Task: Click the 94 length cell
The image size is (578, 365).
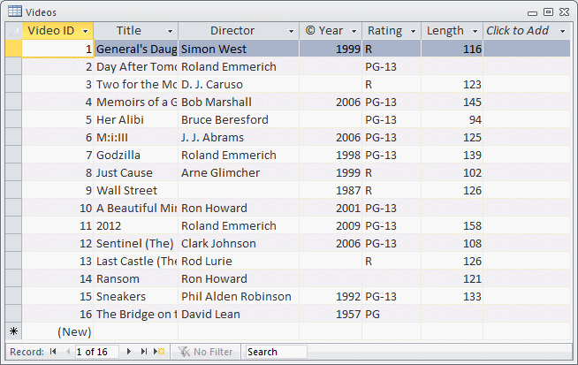Action: tap(452, 119)
